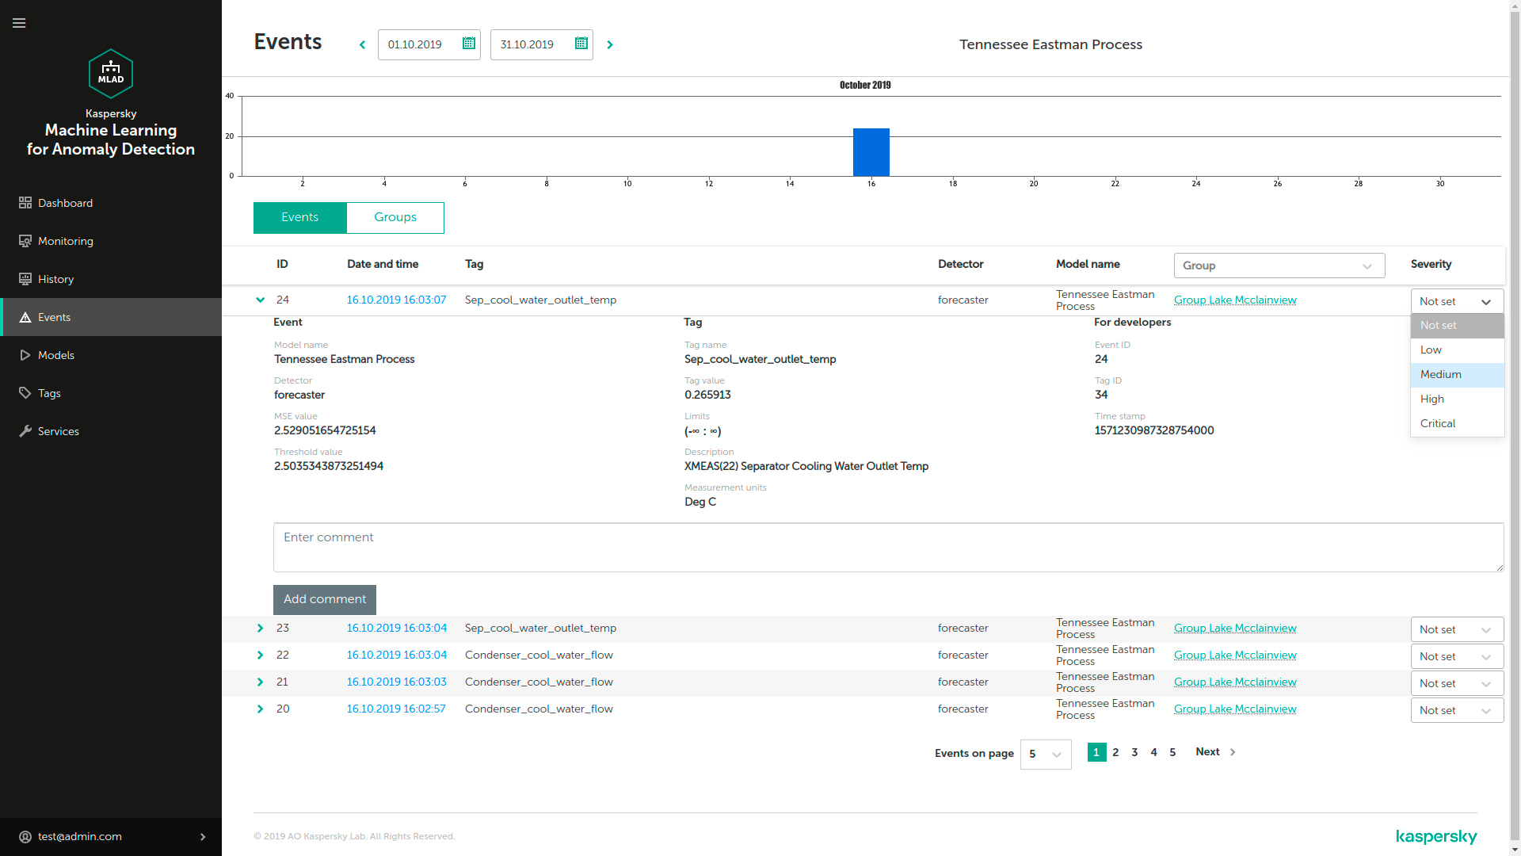Screen dimensions: 1521x856
Task: Click the Add comment button
Action: click(x=324, y=599)
